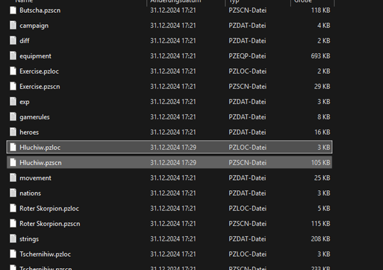This screenshot has width=383, height=270.
Task: Select the file named campaign
Action: click(34, 26)
